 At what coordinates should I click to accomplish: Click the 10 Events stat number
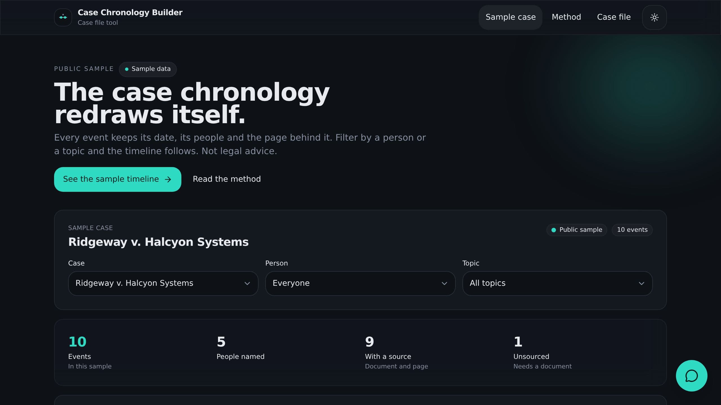pyautogui.click(x=77, y=342)
